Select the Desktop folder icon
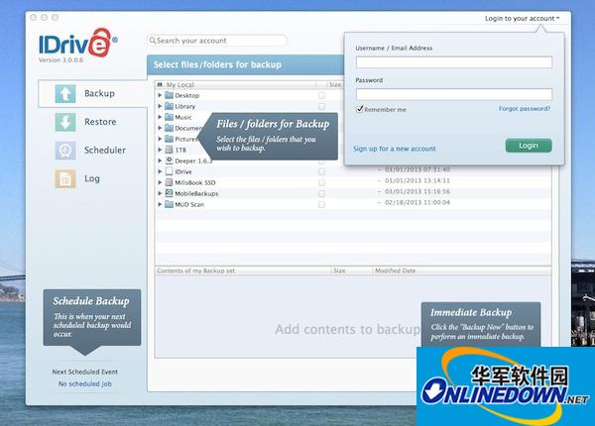Image resolution: width=595 pixels, height=426 pixels. click(x=169, y=95)
